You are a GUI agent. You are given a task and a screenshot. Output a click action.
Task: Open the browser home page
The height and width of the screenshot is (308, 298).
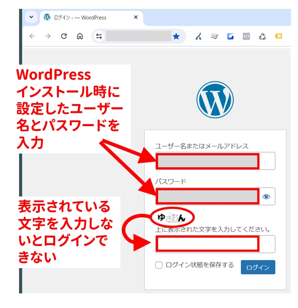(80, 36)
